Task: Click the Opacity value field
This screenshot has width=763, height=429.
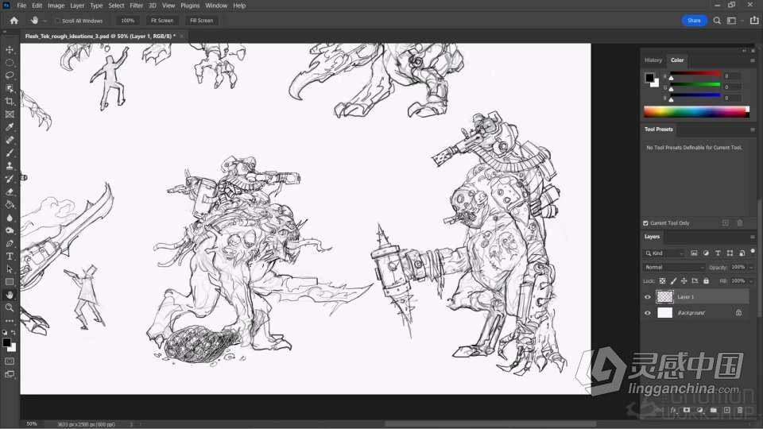Action: 738,267
